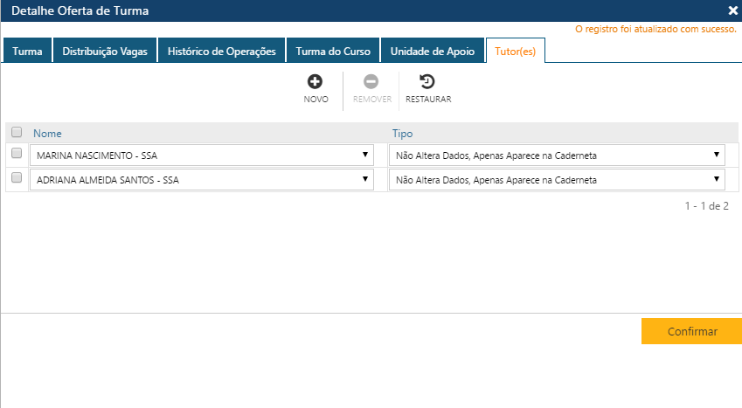Toggle the select-all checkbox in header

(x=17, y=133)
